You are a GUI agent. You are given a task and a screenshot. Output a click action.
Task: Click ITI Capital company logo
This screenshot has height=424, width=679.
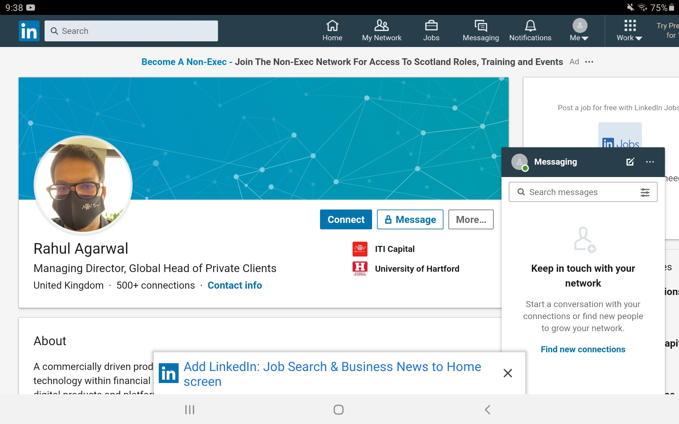[x=360, y=249]
